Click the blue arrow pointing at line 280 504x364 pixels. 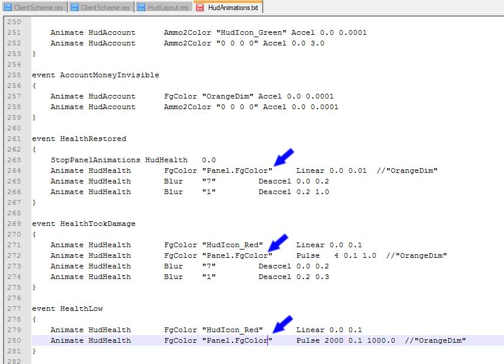283,324
